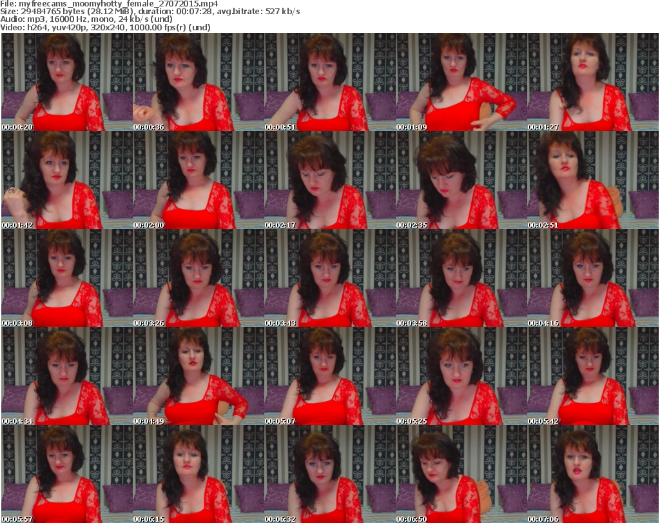The image size is (660, 523).
Task: Select the thumbnail stamped 00:06:50
Action: point(461,474)
